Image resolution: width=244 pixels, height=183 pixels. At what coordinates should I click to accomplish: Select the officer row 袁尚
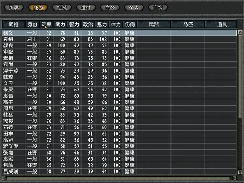click(x=119, y=65)
